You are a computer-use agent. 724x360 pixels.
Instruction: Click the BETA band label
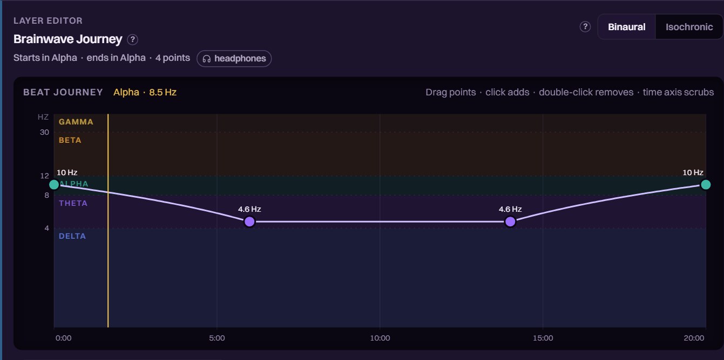(70, 140)
